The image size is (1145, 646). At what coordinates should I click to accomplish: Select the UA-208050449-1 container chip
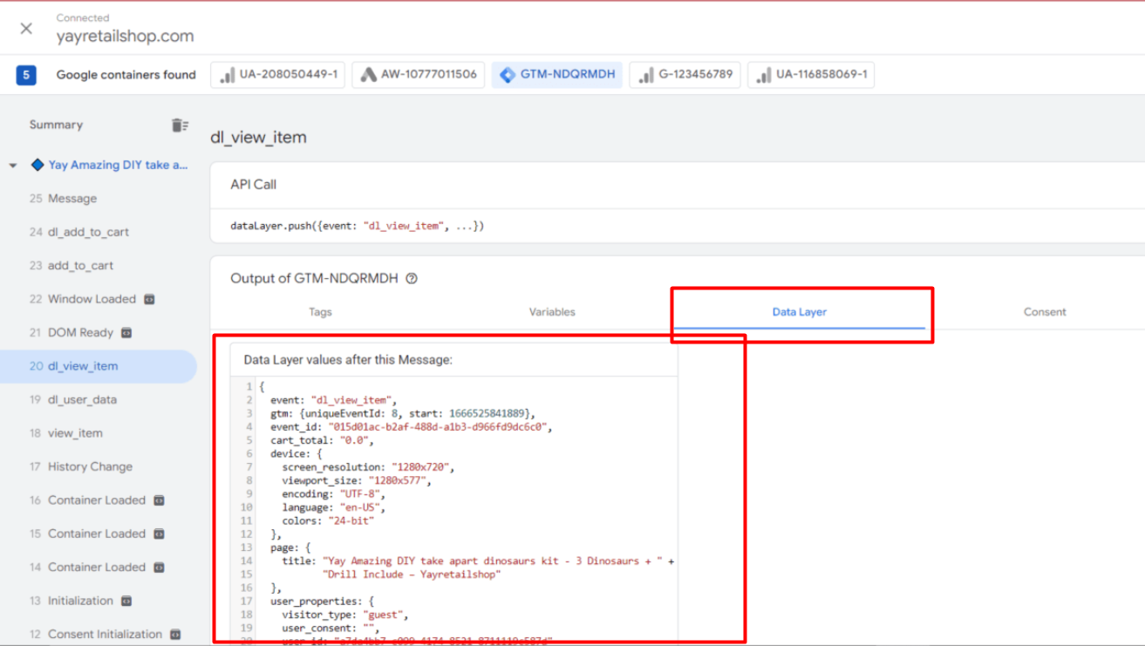pos(279,75)
